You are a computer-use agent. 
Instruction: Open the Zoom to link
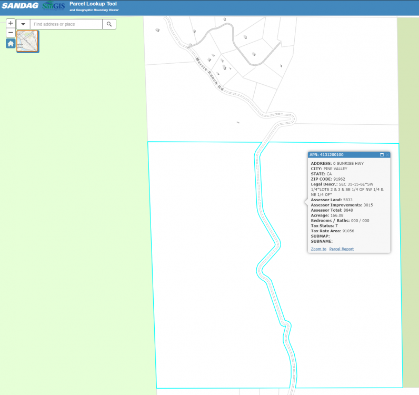[x=318, y=249]
